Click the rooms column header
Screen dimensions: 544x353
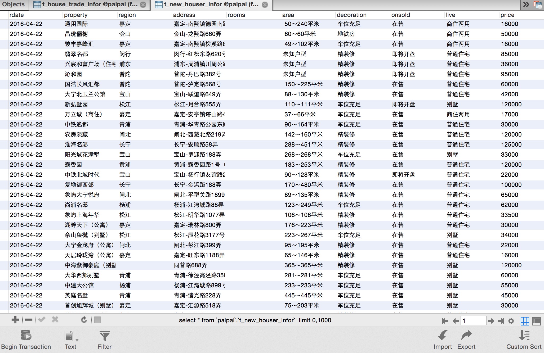click(x=254, y=15)
